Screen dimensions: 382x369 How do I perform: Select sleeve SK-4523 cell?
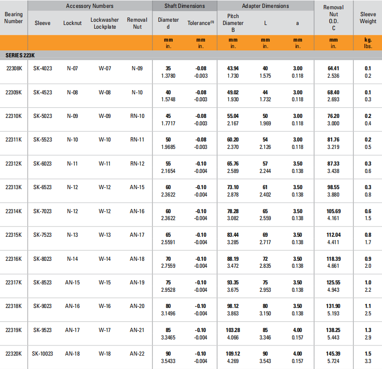[42, 92]
